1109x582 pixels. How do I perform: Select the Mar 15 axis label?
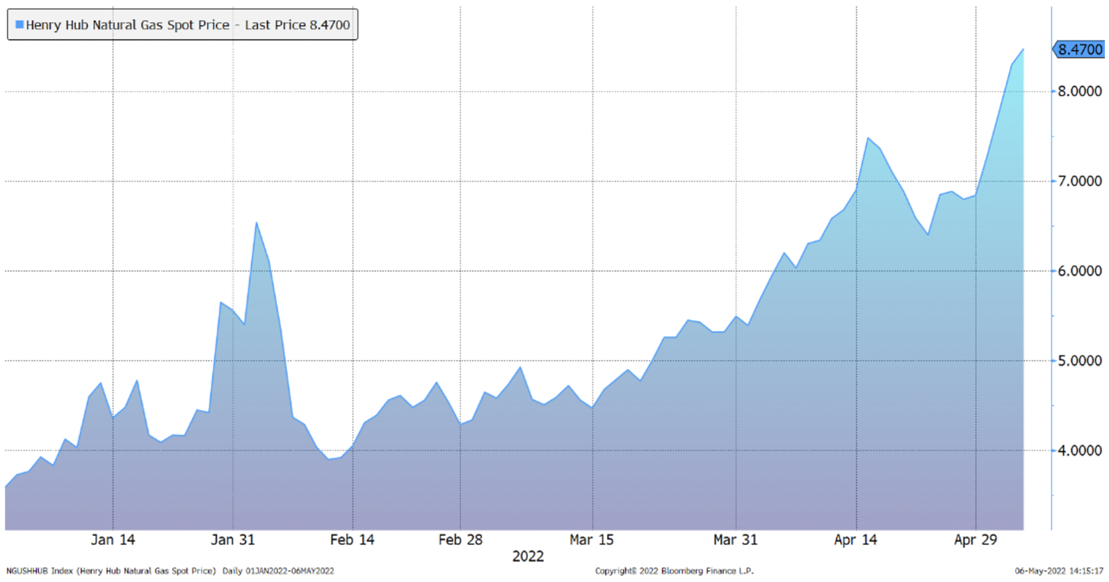[x=591, y=540]
